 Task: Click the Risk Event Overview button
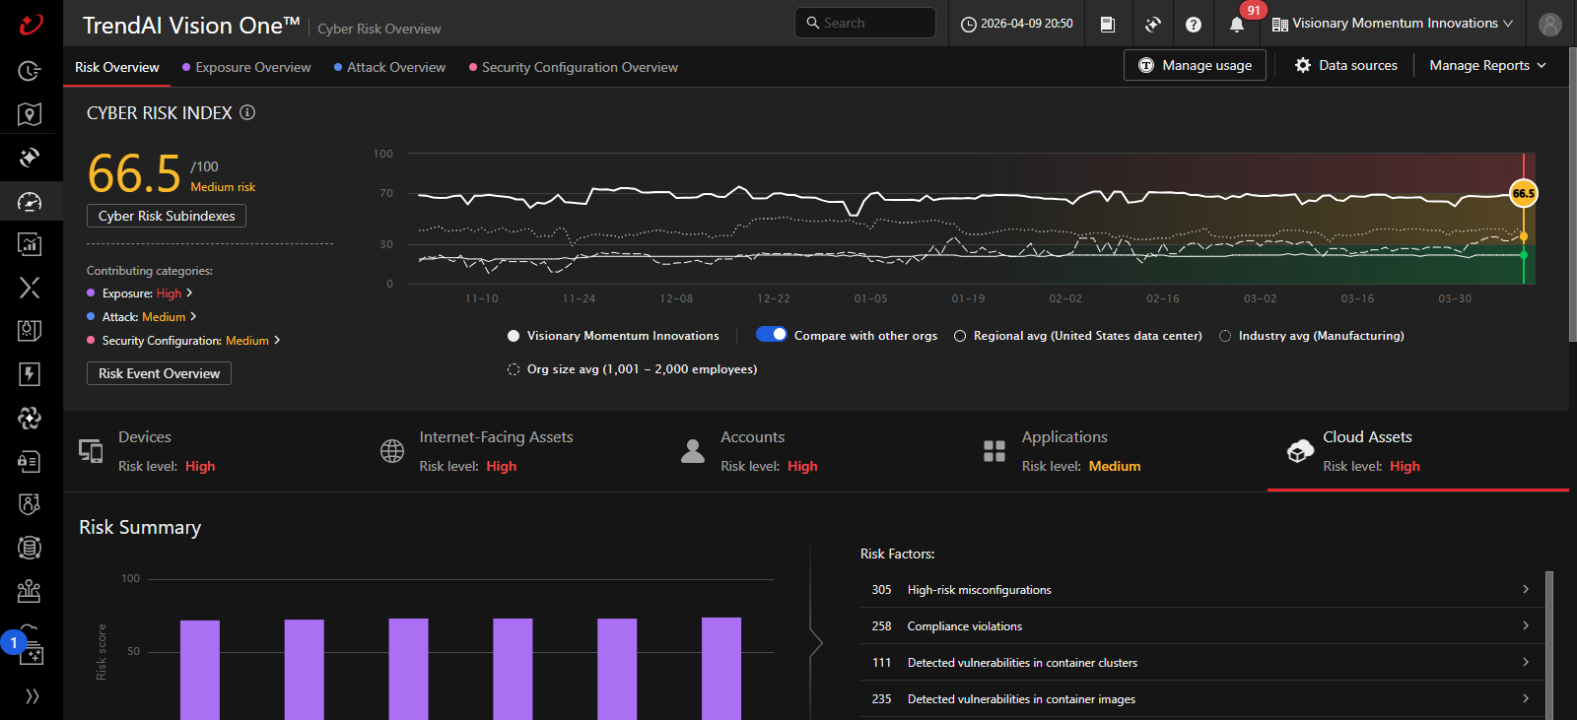[159, 373]
